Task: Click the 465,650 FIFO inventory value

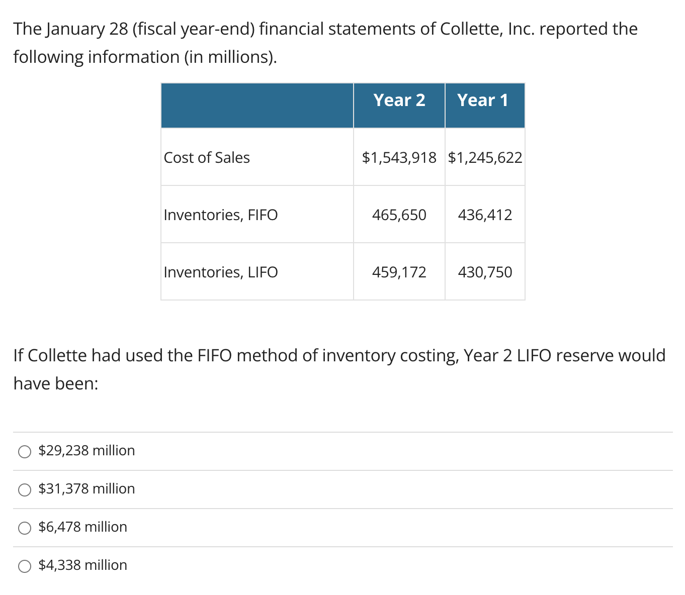Action: point(399,215)
